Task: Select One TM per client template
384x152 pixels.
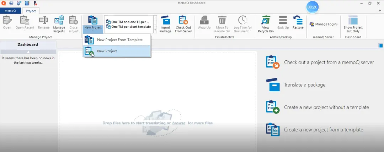Action: coord(131,27)
